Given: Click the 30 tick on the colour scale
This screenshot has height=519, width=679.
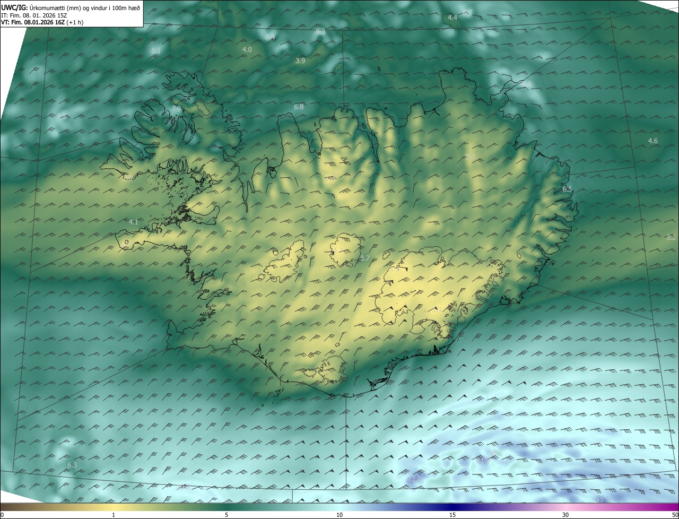Looking at the screenshot, I should (565, 515).
